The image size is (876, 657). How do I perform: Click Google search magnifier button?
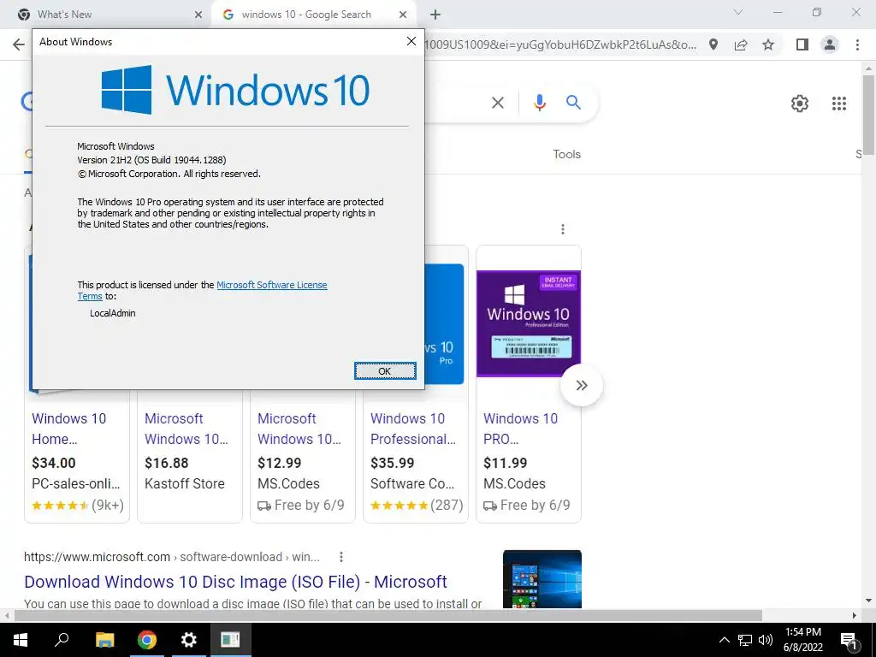[573, 103]
